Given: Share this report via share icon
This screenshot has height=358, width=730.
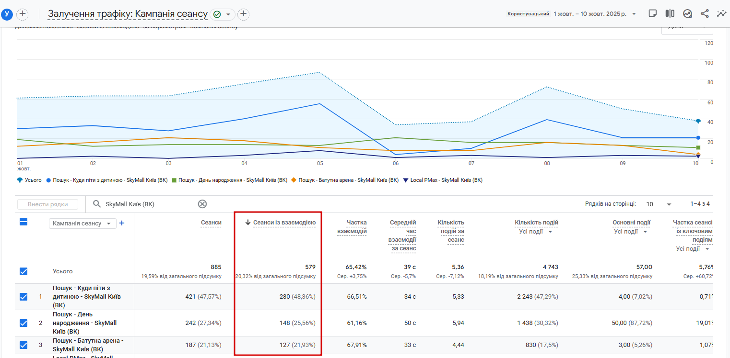Looking at the screenshot, I should (705, 14).
